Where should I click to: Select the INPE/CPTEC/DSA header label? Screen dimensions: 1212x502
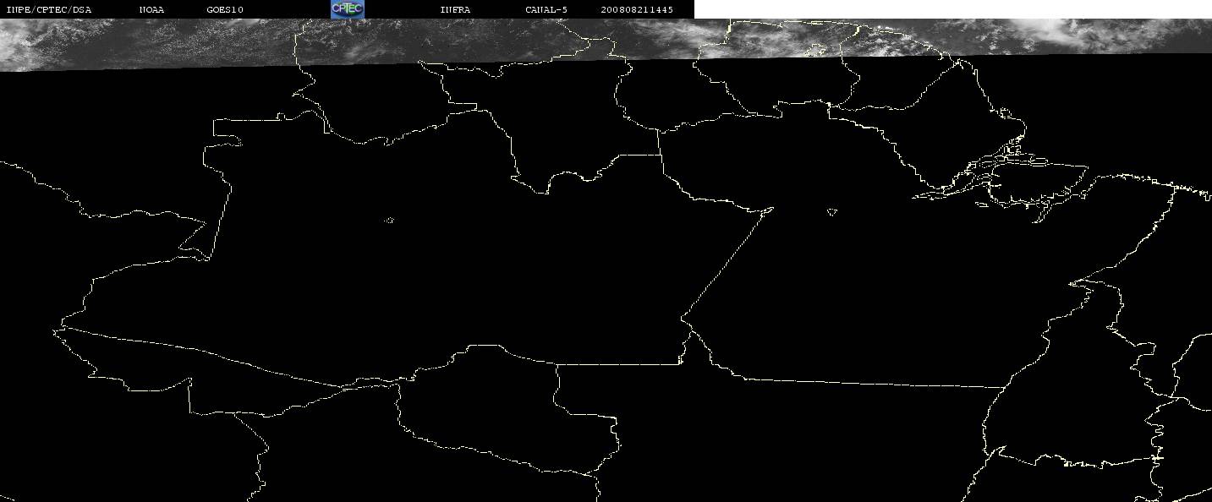point(48,9)
